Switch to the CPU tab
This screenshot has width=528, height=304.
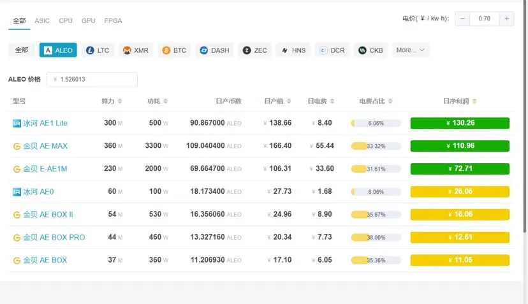(x=66, y=21)
